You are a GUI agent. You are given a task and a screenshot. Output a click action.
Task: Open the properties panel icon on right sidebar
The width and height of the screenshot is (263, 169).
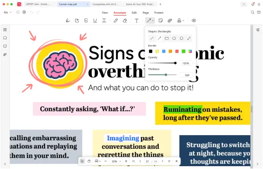click(258, 30)
